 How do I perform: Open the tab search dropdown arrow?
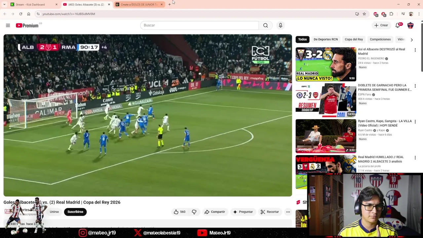pos(4,4)
